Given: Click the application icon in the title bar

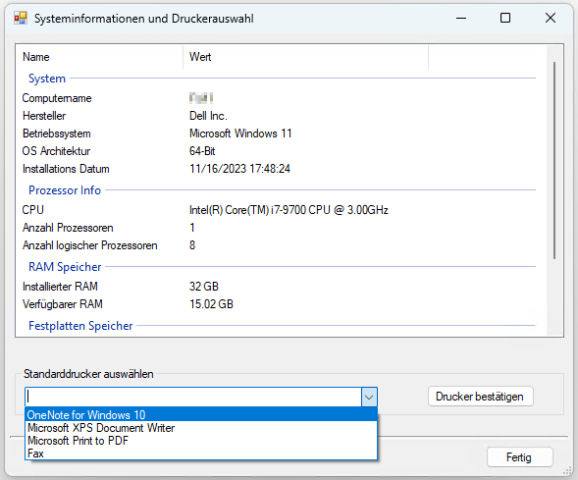Looking at the screenshot, I should click(21, 18).
